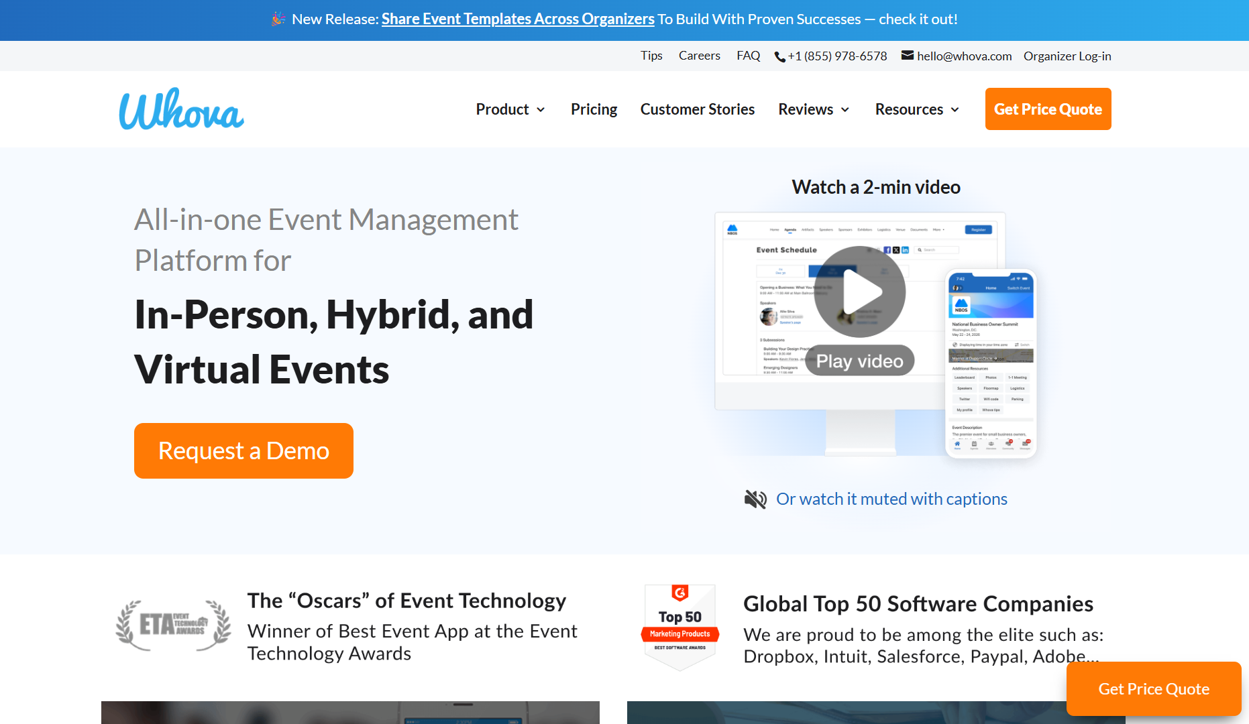Click the party popper icon in banner

point(278,19)
